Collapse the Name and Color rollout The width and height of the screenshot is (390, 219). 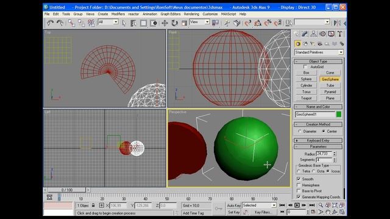pos(318,107)
